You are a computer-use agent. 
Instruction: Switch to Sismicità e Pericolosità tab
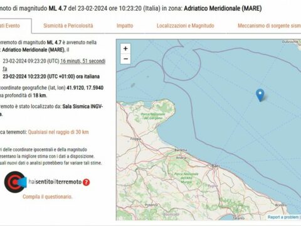(x=68, y=26)
